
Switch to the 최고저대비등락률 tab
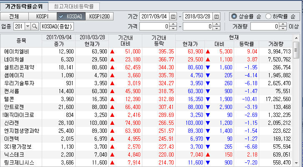[x=74, y=7]
